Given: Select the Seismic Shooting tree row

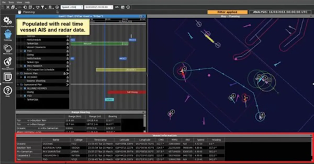Looking at the screenshot, I should [43, 81].
